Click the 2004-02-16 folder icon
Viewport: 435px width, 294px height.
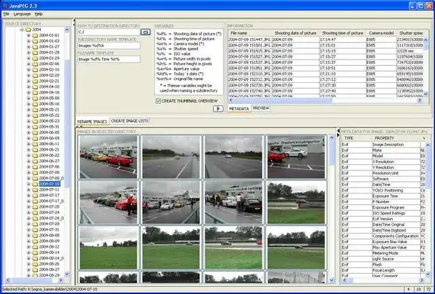[35, 69]
